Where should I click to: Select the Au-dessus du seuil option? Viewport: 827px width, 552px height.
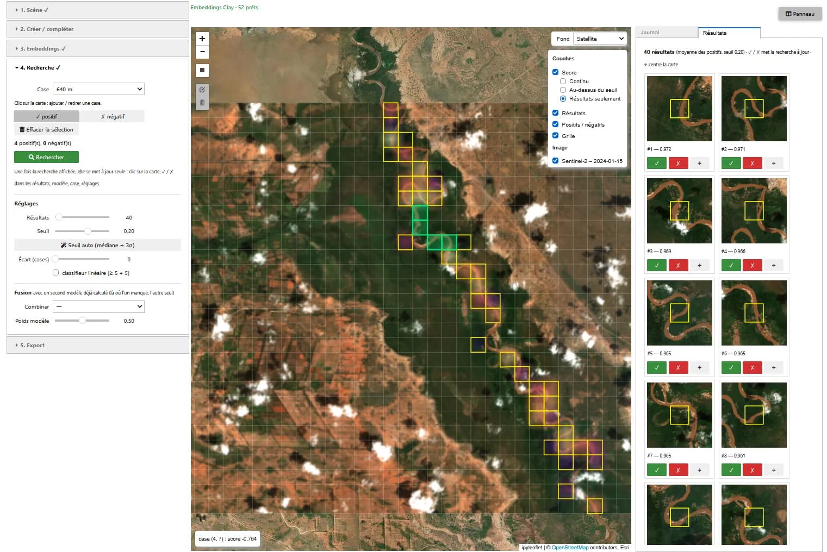pos(563,90)
